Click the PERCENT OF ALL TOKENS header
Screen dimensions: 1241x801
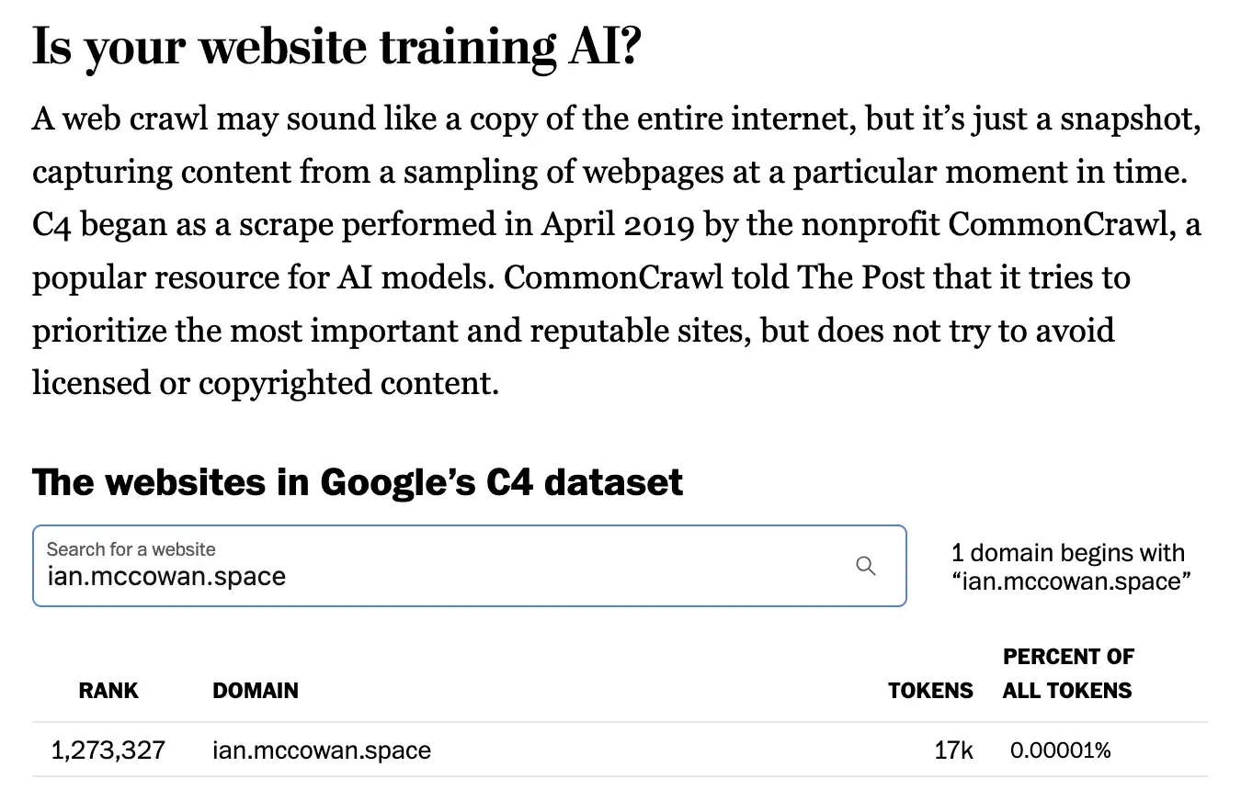pyautogui.click(x=1068, y=674)
